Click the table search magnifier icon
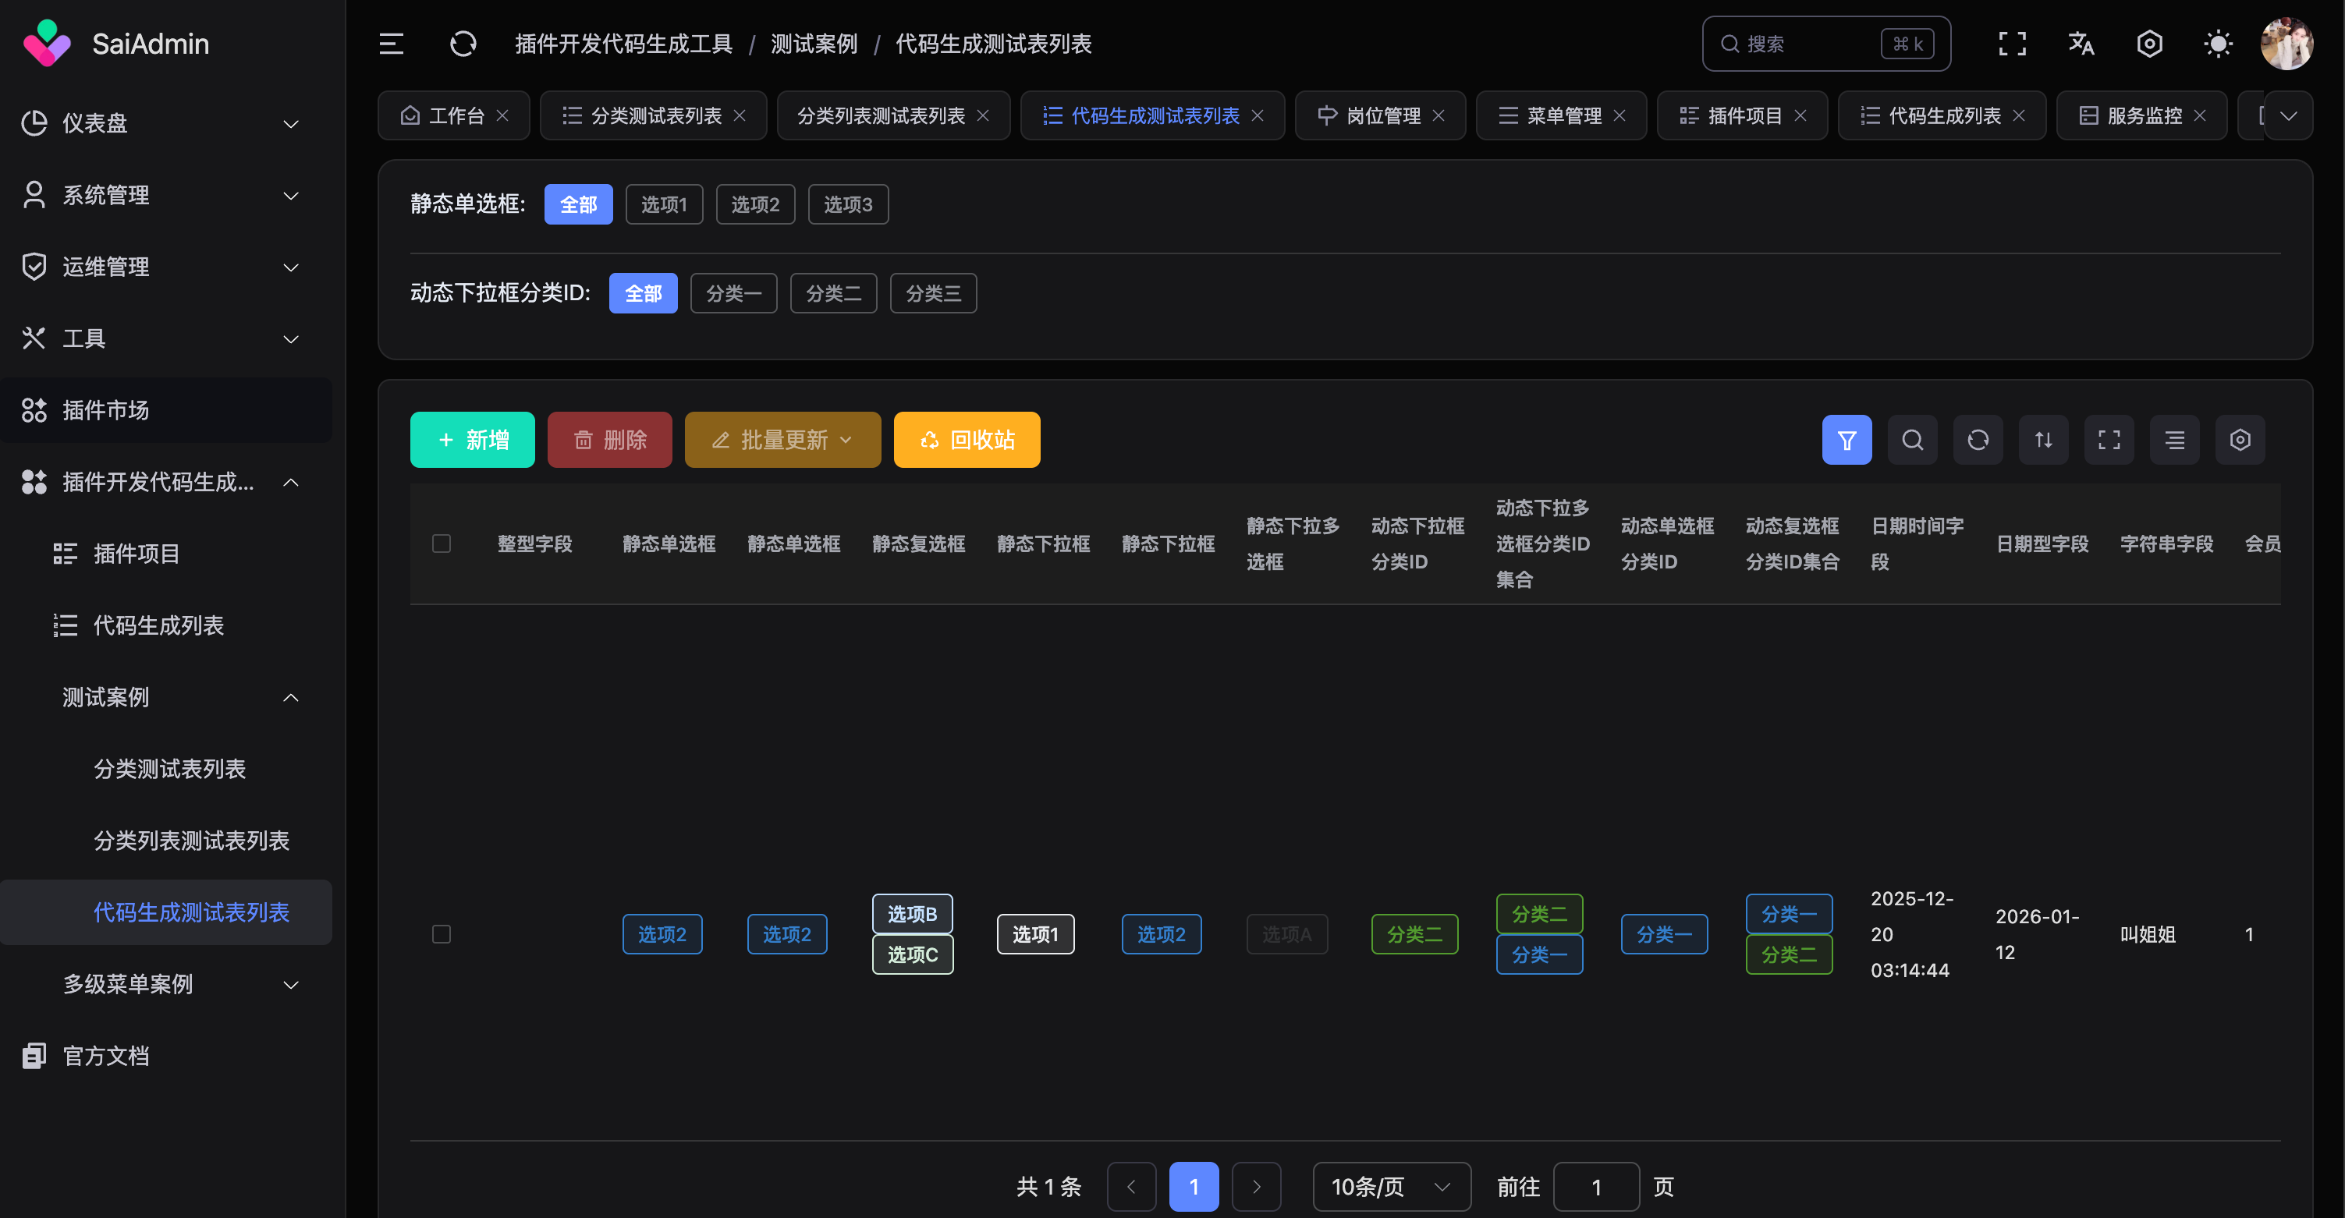Screen dimensions: 2345x1218 1912,441
